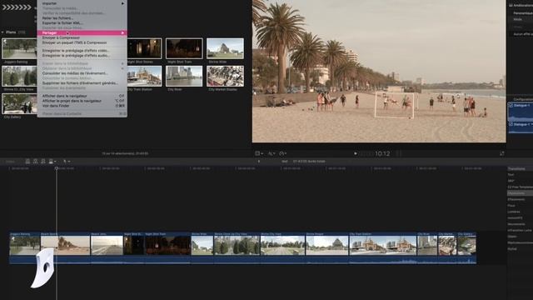The height and width of the screenshot is (300, 533).
Task: Click the connect clip edit icon
Action: coord(27,161)
